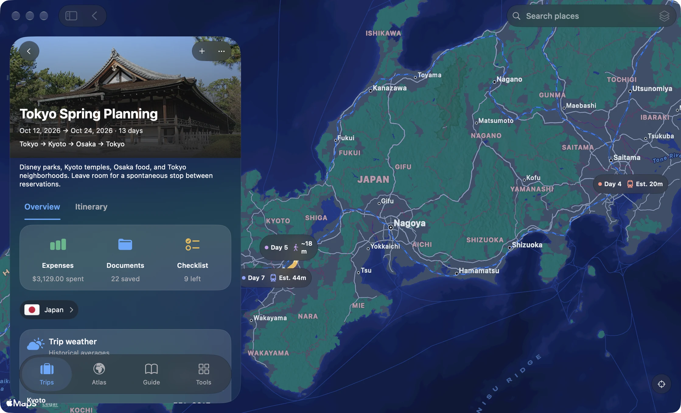Image resolution: width=681 pixels, height=413 pixels.
Task: Click the back arrow on the trip photo
Action: [x=29, y=51]
